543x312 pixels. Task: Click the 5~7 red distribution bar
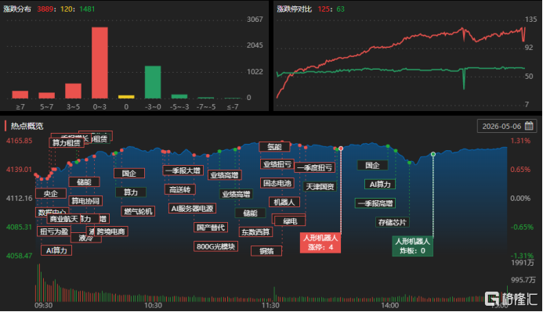pyautogui.click(x=46, y=95)
